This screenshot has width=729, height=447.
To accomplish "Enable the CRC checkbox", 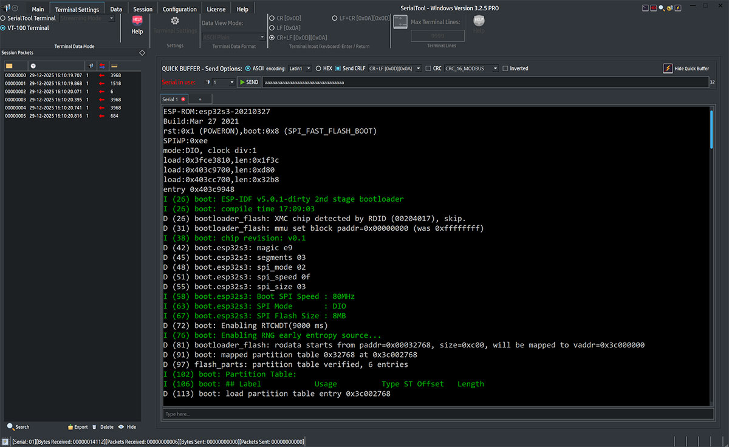I will (428, 69).
